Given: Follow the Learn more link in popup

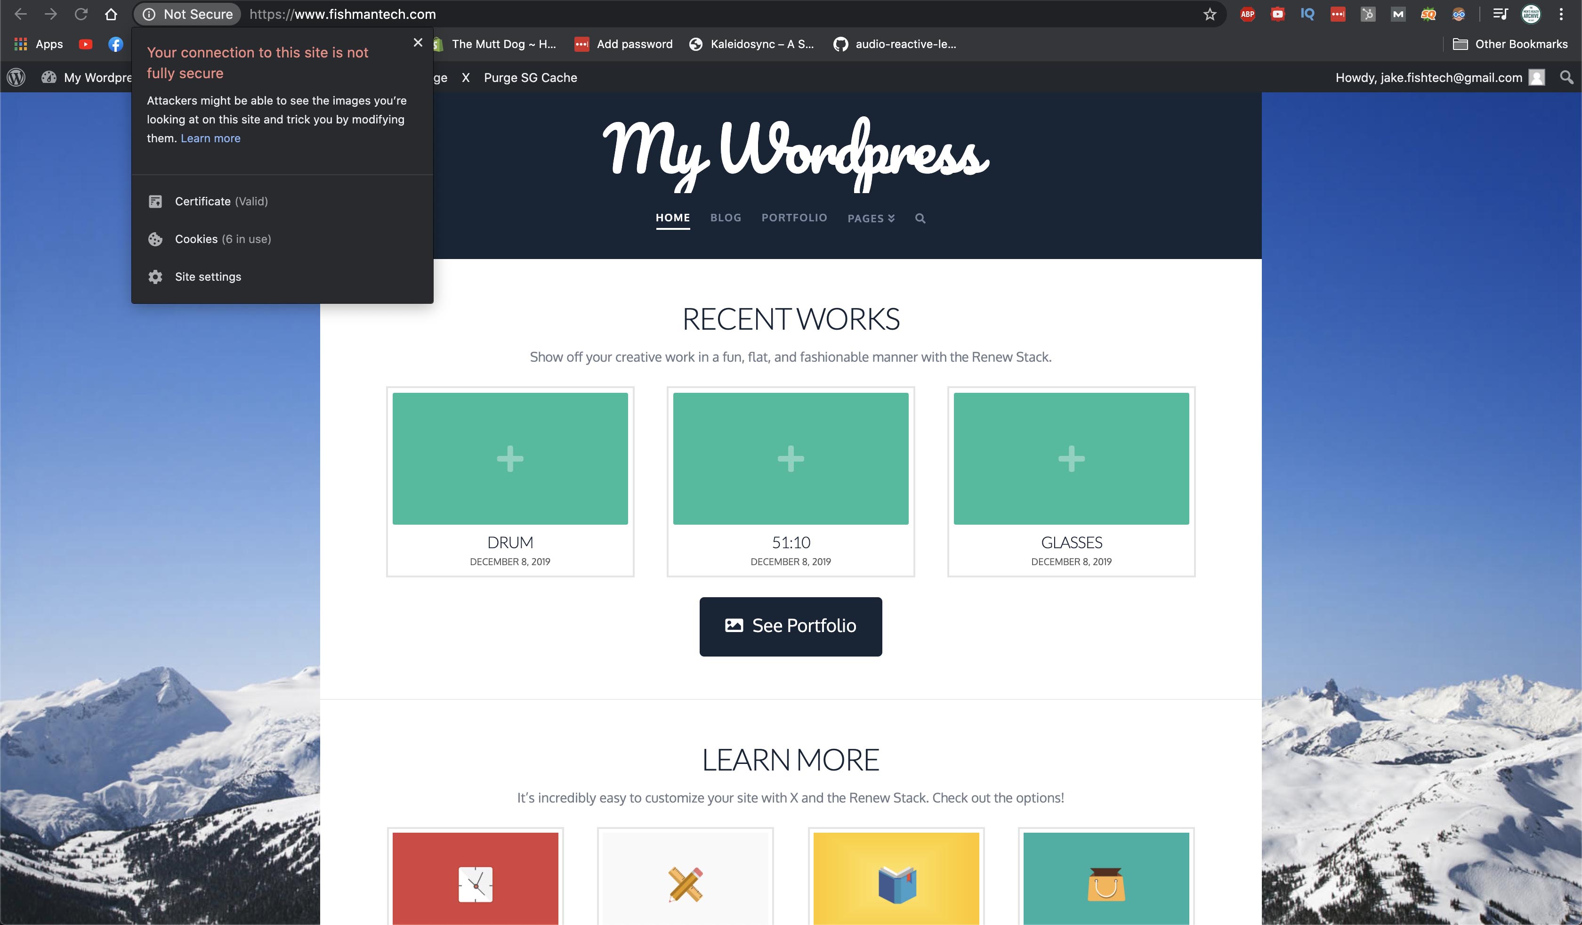Looking at the screenshot, I should [x=210, y=138].
